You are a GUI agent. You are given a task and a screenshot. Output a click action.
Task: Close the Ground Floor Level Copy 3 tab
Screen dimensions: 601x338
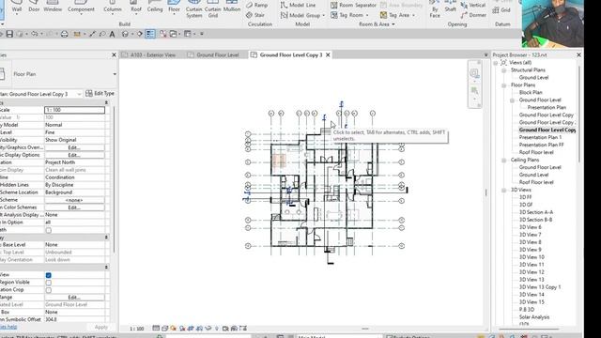pyautogui.click(x=328, y=55)
